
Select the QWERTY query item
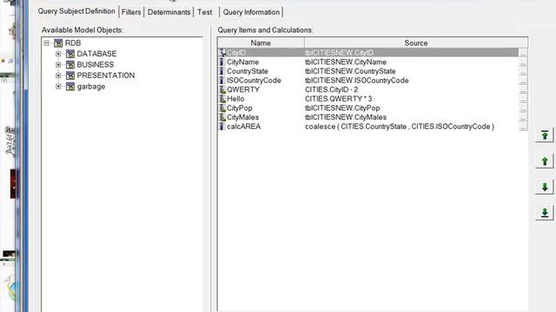[243, 89]
